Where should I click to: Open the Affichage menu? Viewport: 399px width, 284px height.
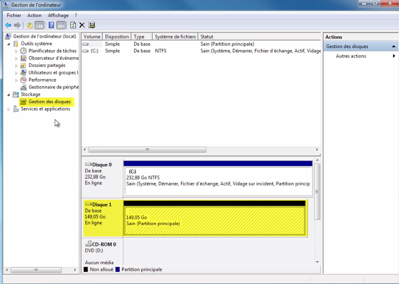click(58, 15)
